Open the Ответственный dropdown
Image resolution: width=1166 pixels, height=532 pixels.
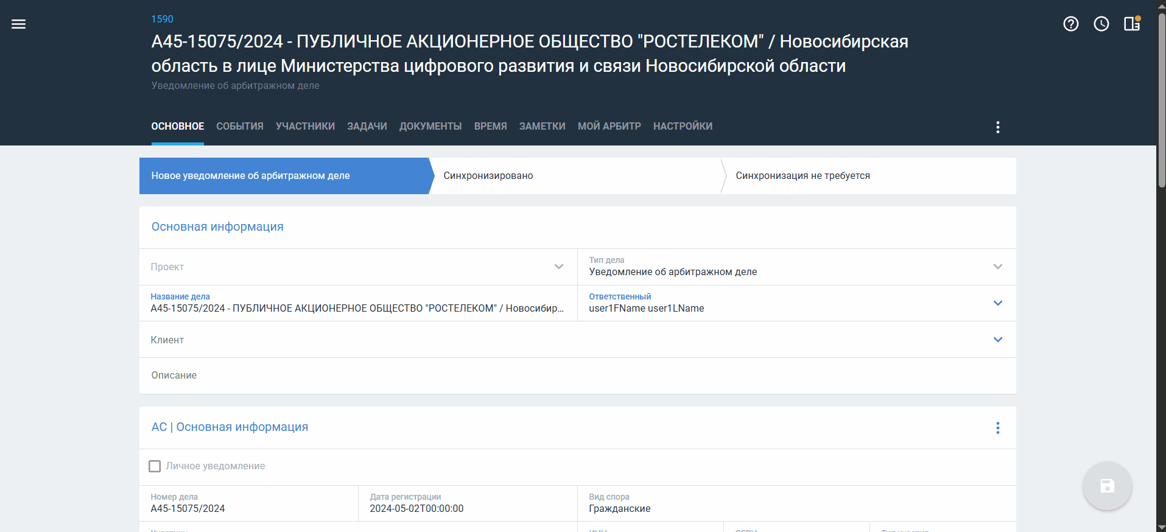pyautogui.click(x=997, y=303)
